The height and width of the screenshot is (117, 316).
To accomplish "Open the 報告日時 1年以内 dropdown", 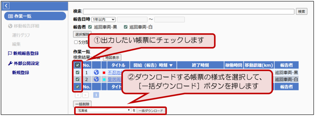I will pos(103,19).
